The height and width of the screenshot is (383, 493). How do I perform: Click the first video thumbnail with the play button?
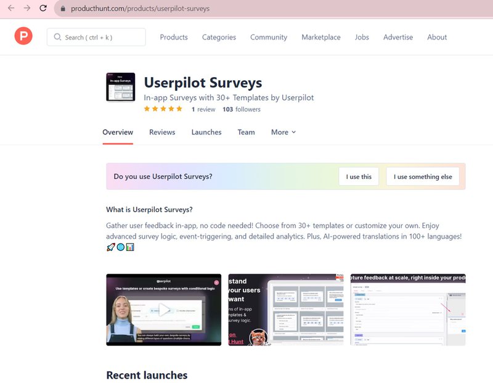tap(164, 308)
